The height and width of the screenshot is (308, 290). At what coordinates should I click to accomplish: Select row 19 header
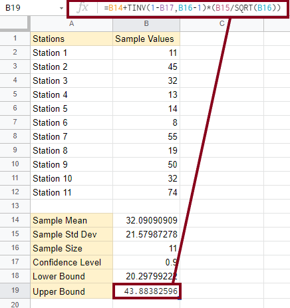click(x=15, y=290)
